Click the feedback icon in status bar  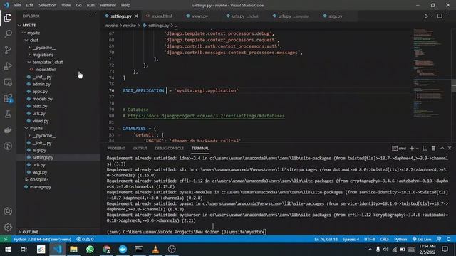coord(439,239)
